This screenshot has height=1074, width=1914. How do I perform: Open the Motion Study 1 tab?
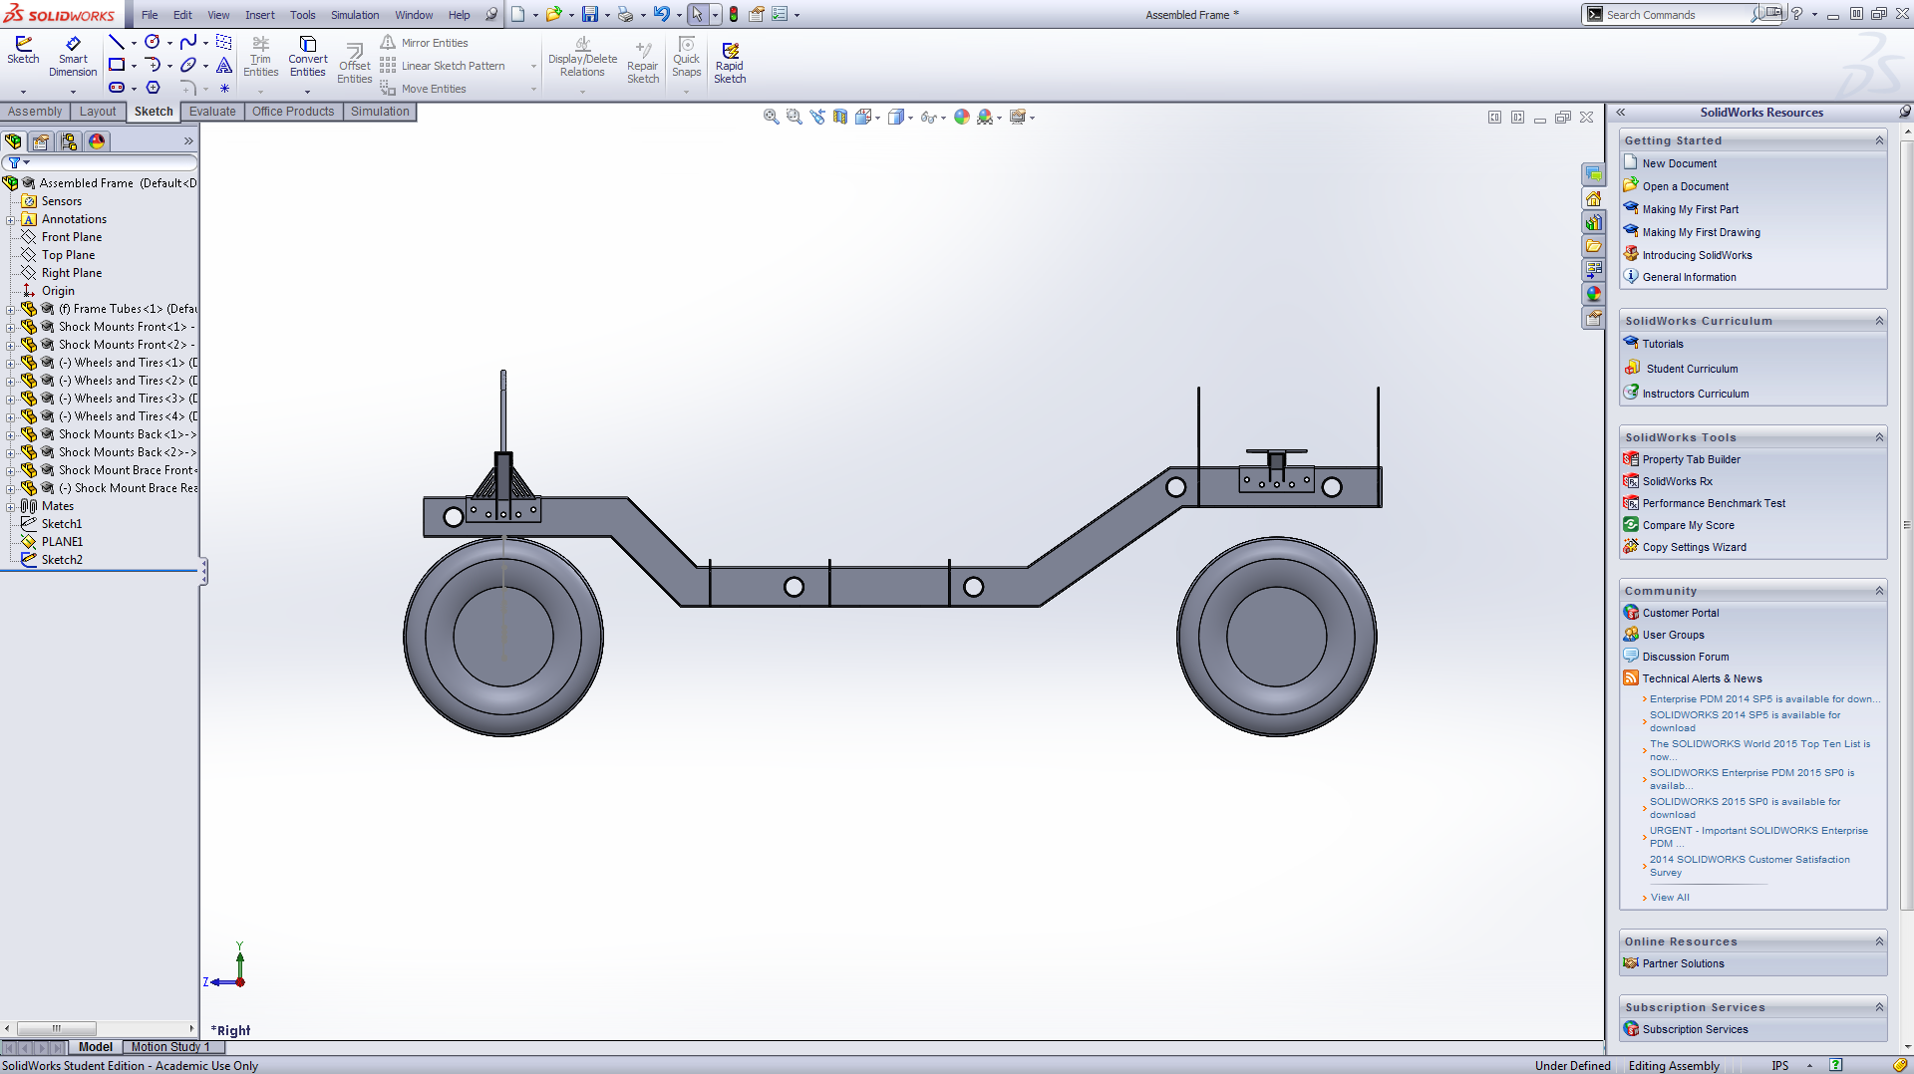coord(169,1047)
